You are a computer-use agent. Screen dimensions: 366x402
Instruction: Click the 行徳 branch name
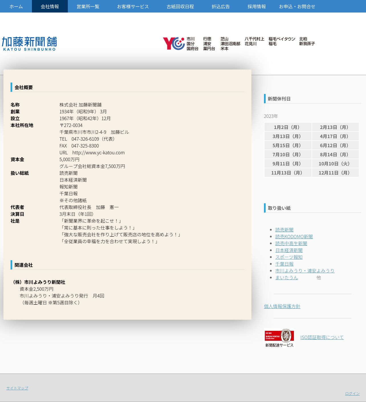(207, 39)
